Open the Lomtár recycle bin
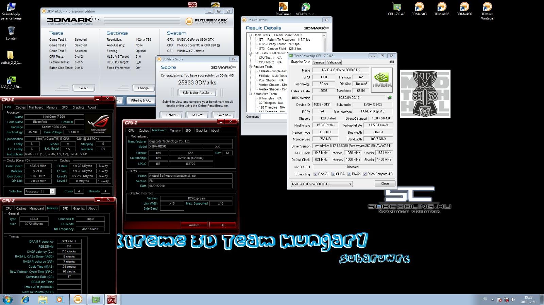544x305 pixels. (11, 33)
